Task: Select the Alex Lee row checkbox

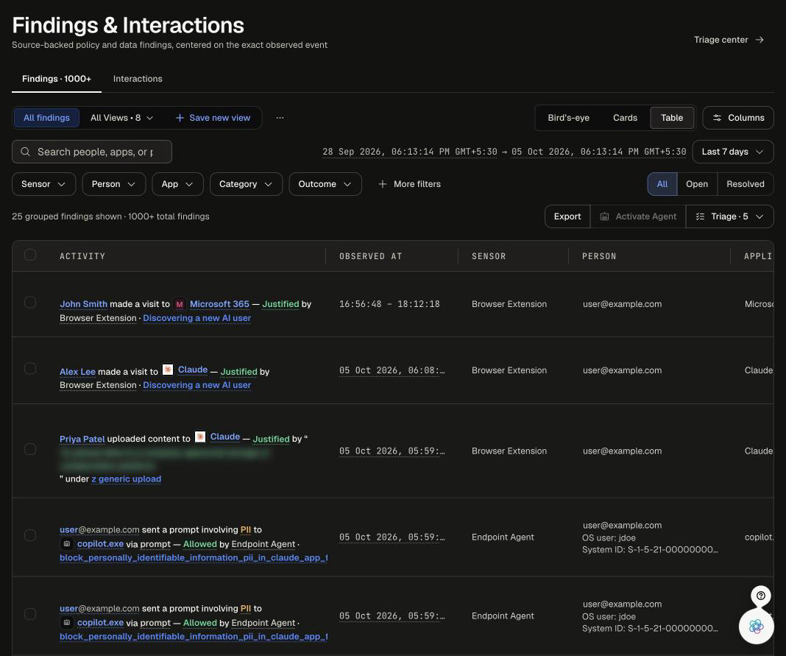Action: click(30, 369)
